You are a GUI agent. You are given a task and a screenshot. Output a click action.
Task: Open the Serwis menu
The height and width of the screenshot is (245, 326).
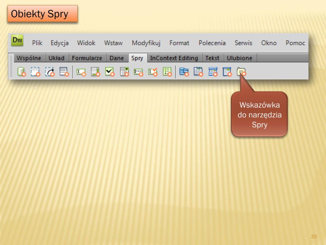click(x=244, y=43)
